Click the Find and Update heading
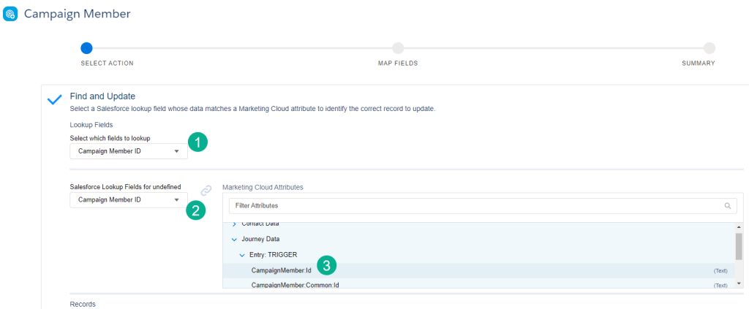This screenshot has height=309, width=749. click(x=102, y=96)
